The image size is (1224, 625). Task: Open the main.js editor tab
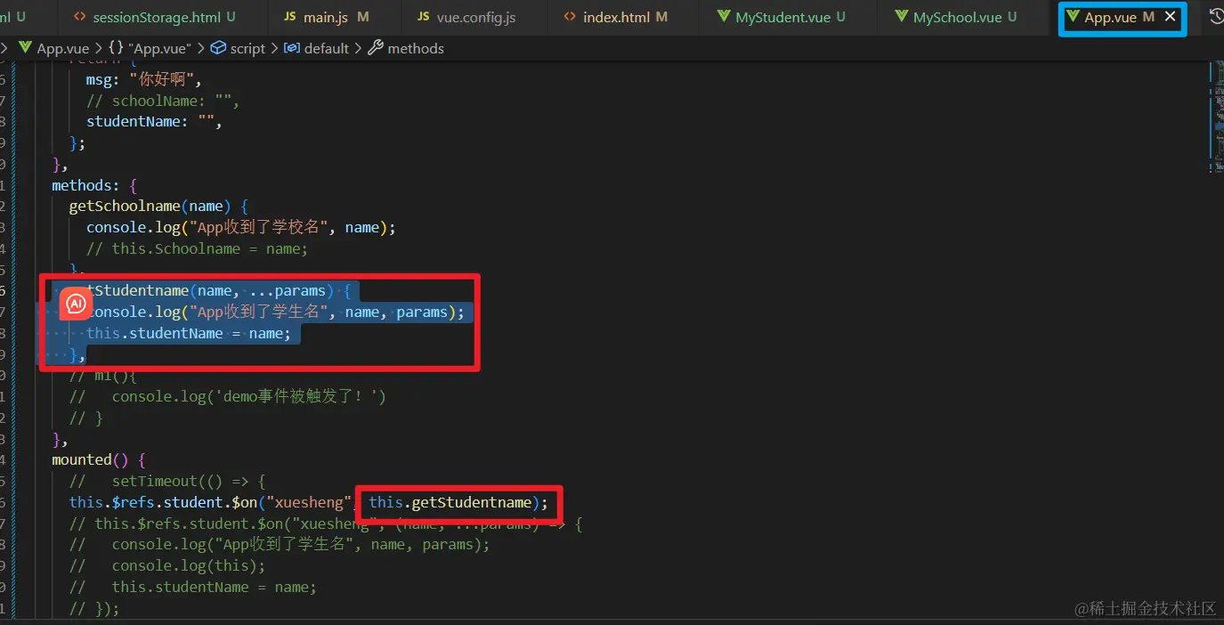pyautogui.click(x=326, y=17)
